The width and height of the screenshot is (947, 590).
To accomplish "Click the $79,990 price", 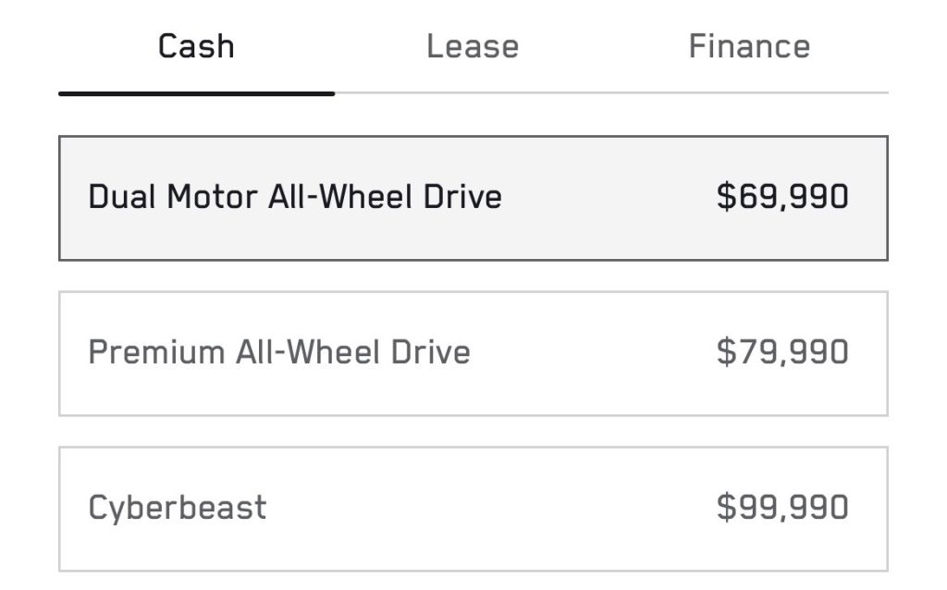I will click(x=782, y=352).
